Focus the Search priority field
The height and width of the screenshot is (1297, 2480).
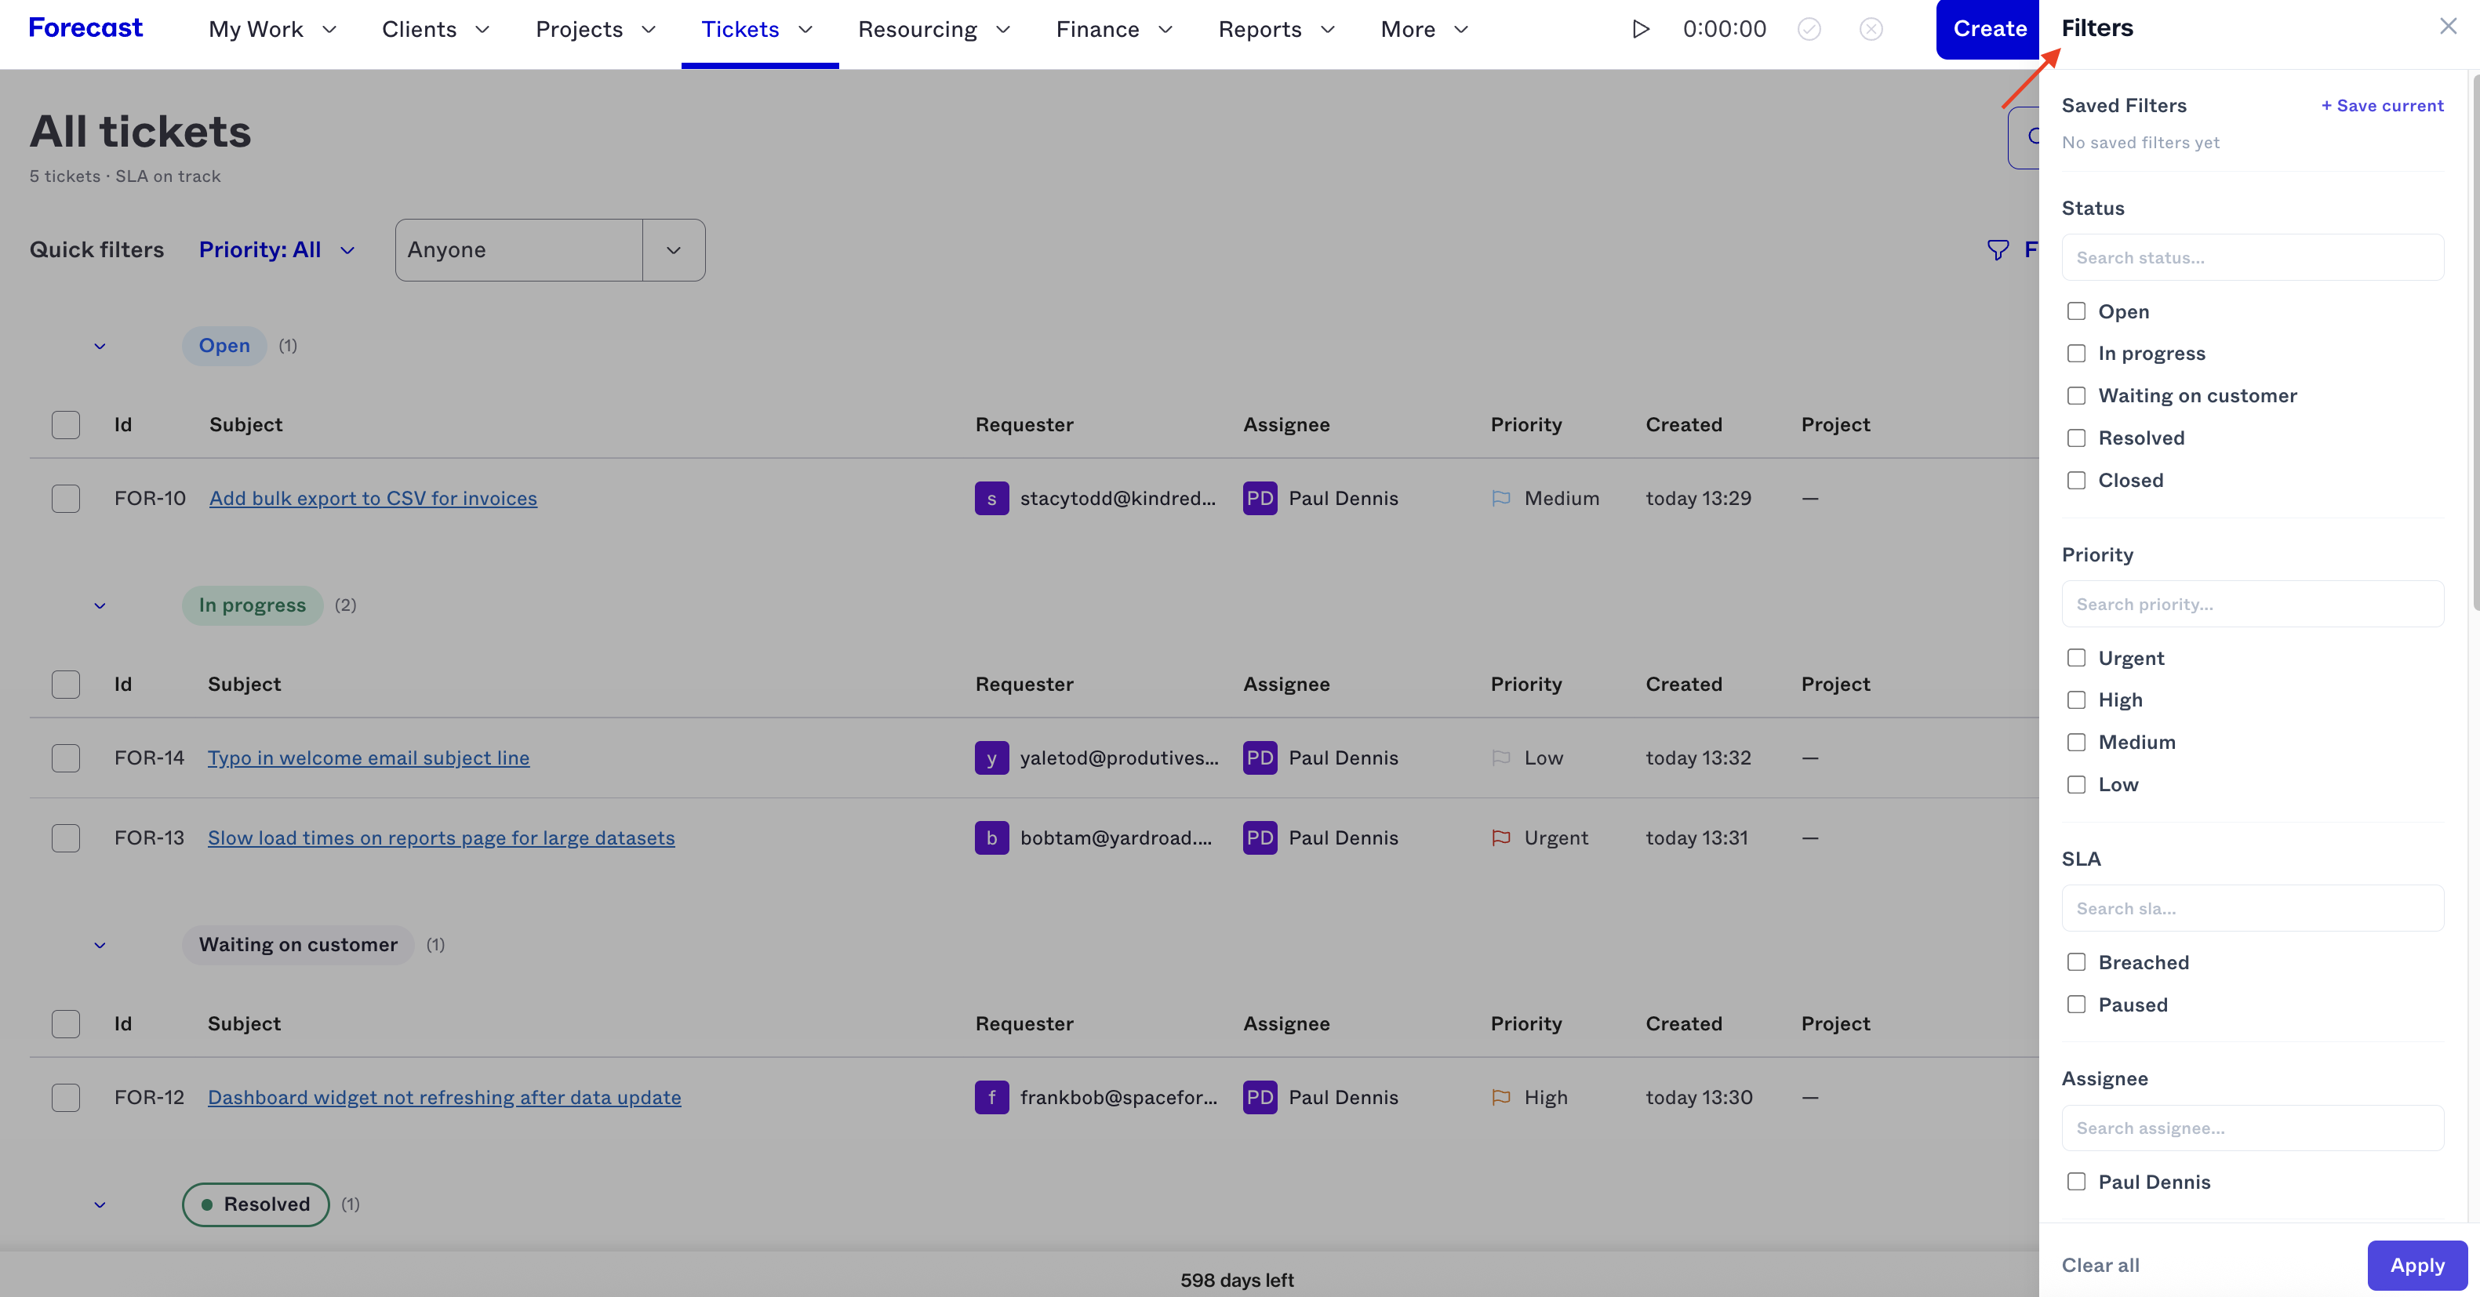(x=2252, y=604)
